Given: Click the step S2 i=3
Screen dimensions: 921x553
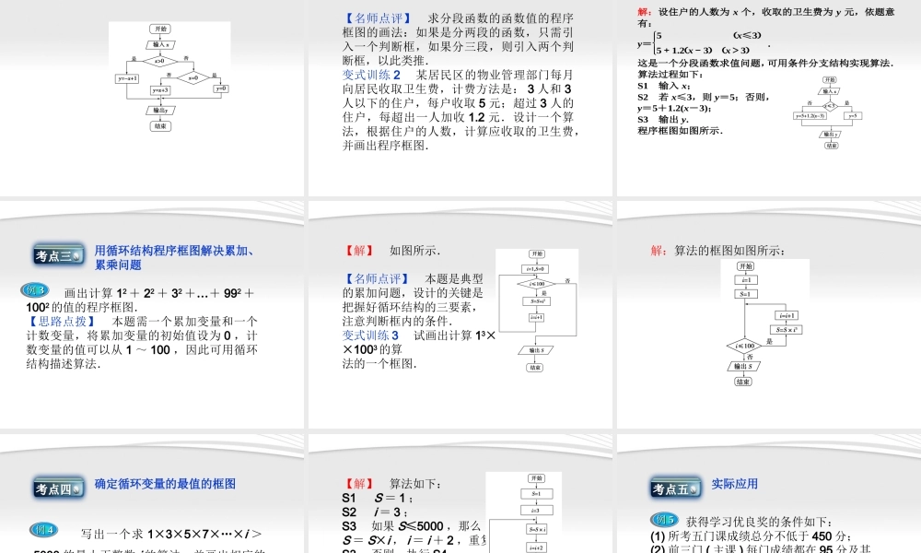Looking at the screenshot, I should [374, 512].
